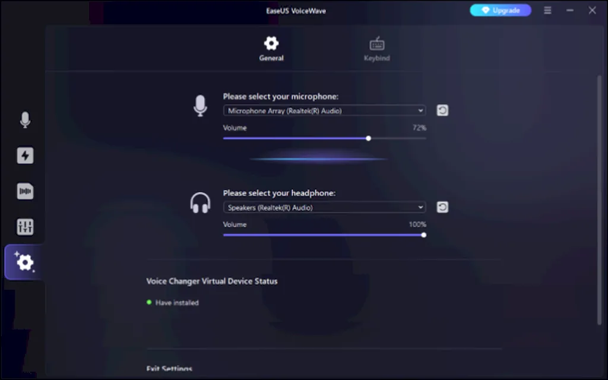608x380 pixels.
Task: Switch to the Keybind tab
Action: pyautogui.click(x=377, y=49)
